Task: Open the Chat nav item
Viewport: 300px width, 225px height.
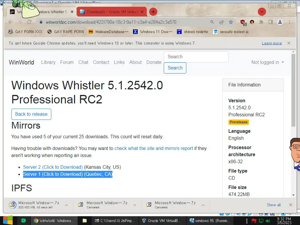Action: [x=83, y=62]
